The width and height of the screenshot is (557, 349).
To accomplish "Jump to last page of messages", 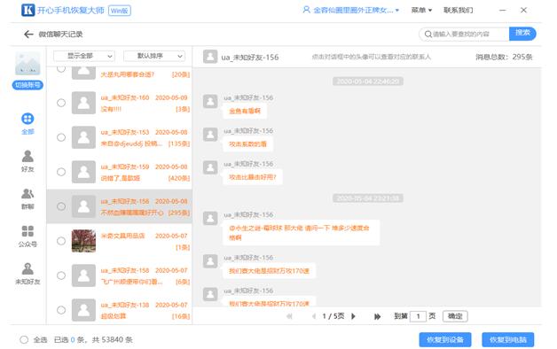I will 377,316.
